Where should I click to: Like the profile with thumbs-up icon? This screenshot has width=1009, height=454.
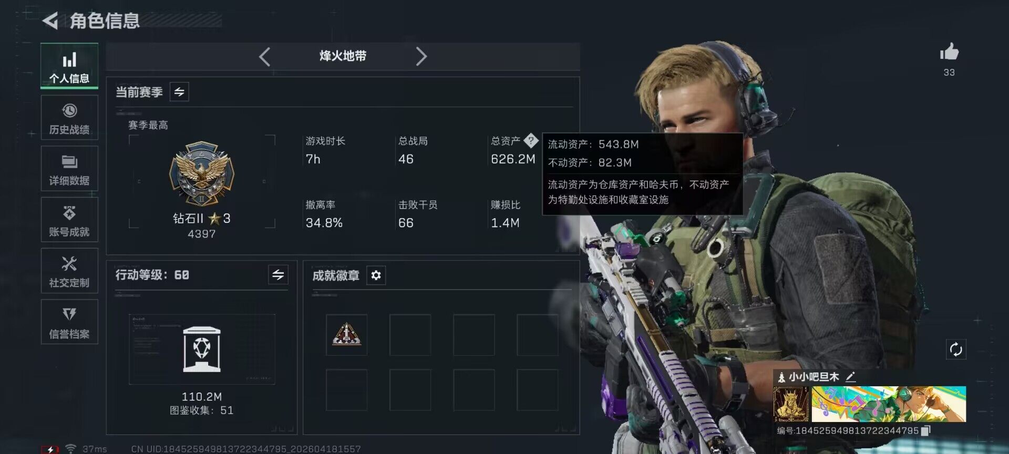coord(949,52)
